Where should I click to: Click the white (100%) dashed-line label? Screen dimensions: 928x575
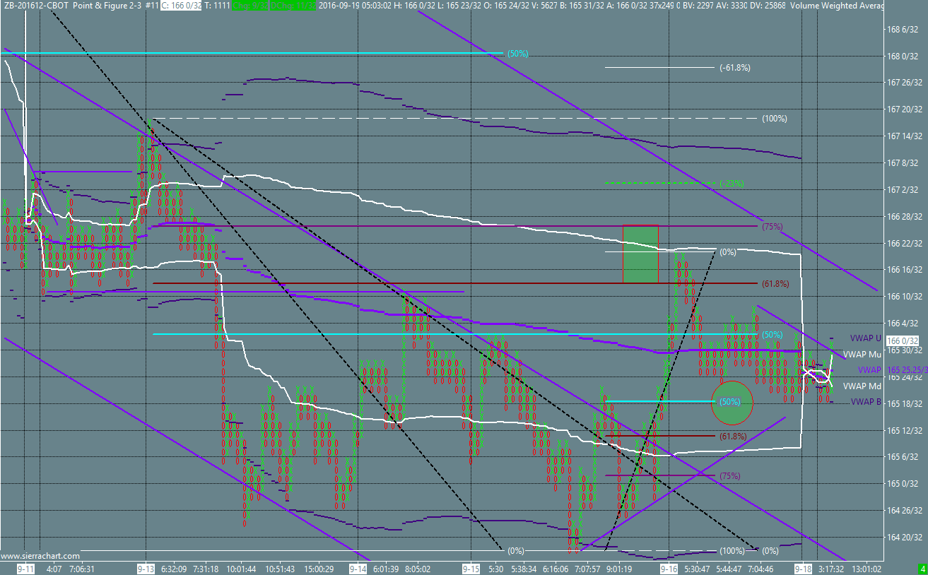(x=775, y=119)
